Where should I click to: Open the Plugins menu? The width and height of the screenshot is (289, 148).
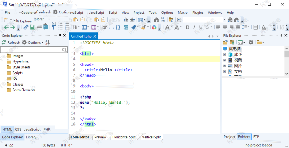pyautogui.click(x=198, y=13)
